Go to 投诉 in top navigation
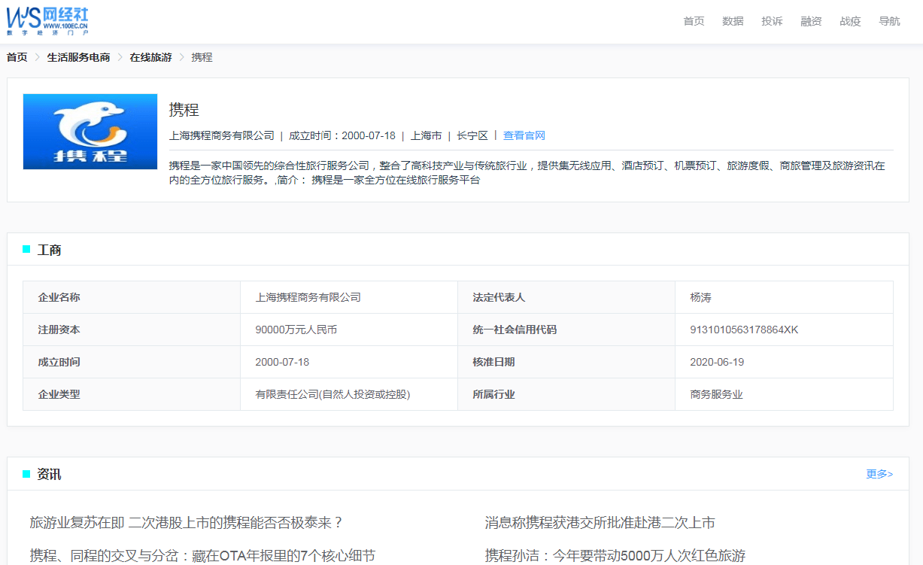The width and height of the screenshot is (923, 565). (772, 21)
